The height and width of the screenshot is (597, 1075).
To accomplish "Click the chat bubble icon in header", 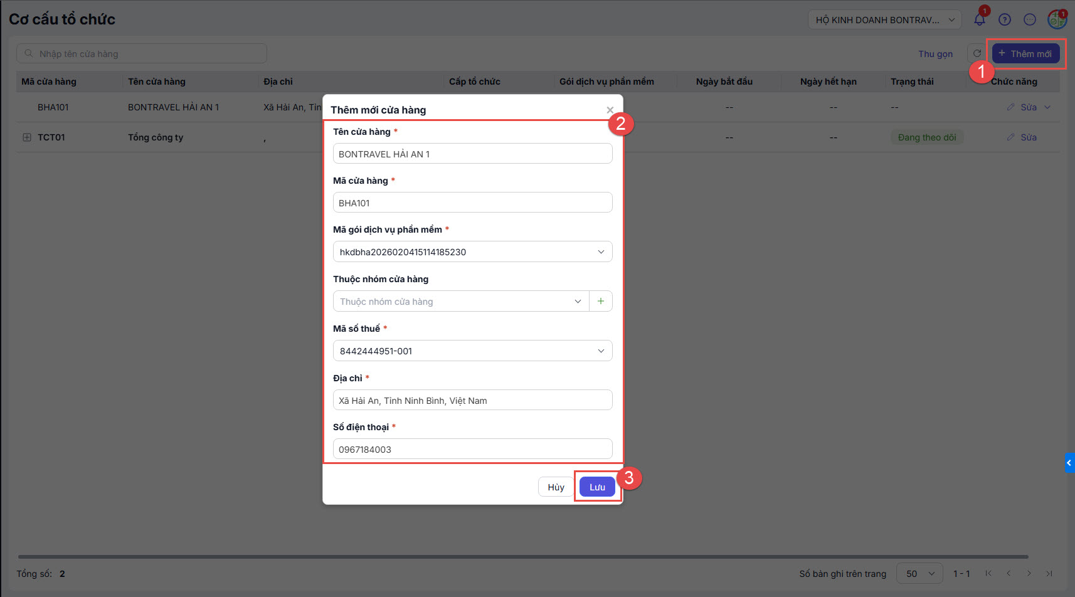I will point(1030,19).
